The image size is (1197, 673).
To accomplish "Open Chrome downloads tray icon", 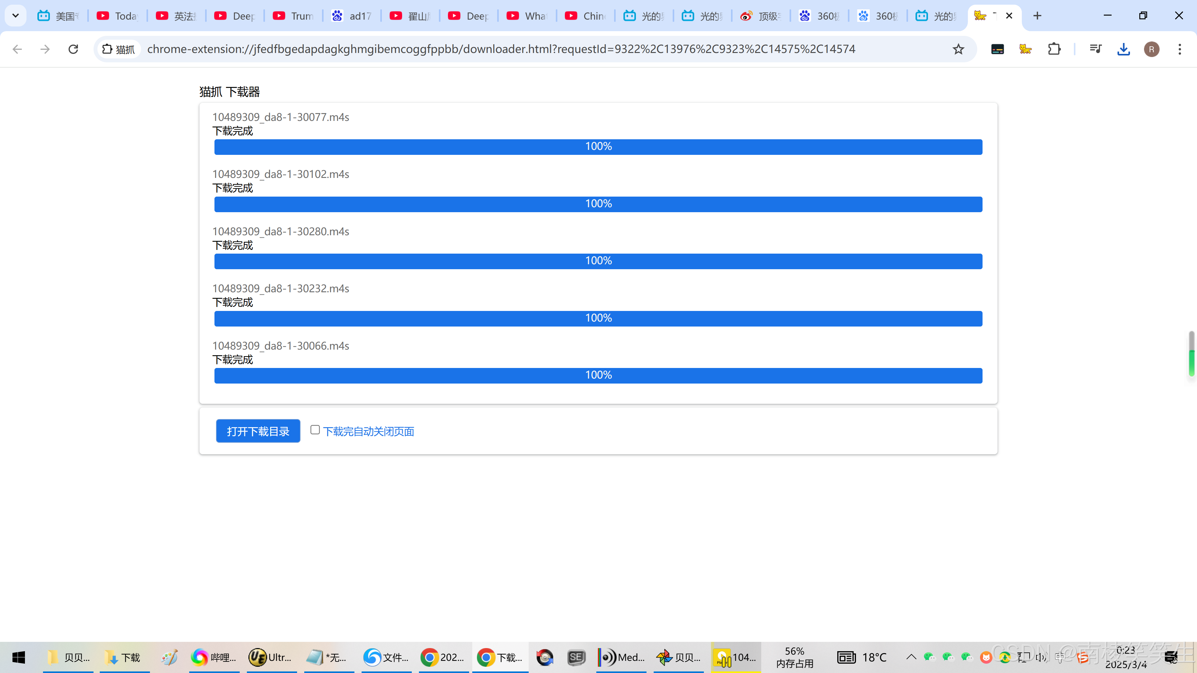I will (1123, 49).
